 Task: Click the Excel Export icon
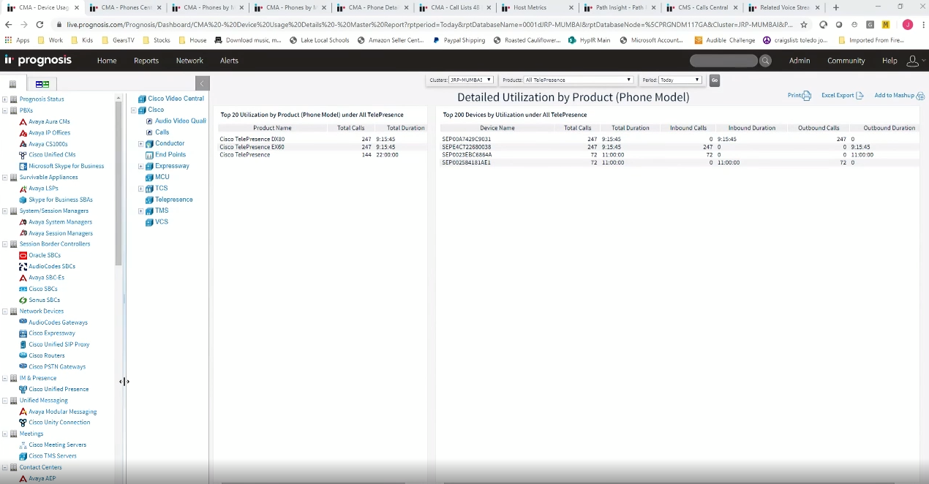click(x=860, y=96)
